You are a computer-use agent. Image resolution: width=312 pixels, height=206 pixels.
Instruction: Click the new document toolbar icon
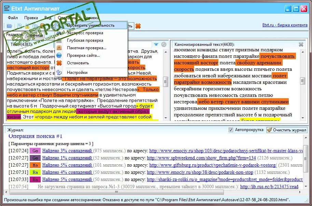[x=19, y=26]
